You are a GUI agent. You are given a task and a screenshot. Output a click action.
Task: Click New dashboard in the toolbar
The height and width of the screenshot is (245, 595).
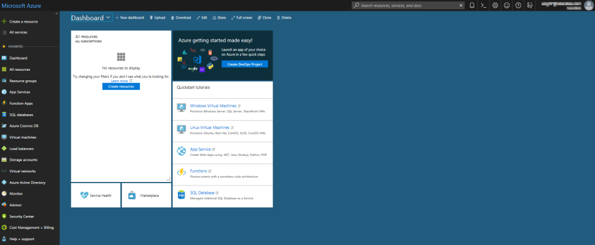[x=130, y=17]
